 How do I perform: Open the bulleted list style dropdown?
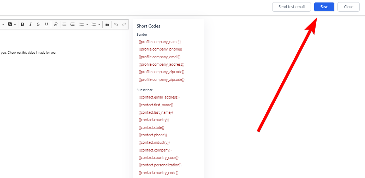(87, 24)
